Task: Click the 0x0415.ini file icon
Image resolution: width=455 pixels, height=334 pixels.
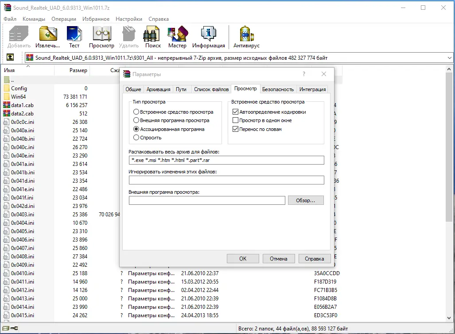Action: pos(6,315)
